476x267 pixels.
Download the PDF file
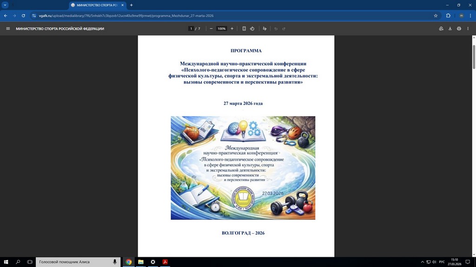pyautogui.click(x=450, y=29)
